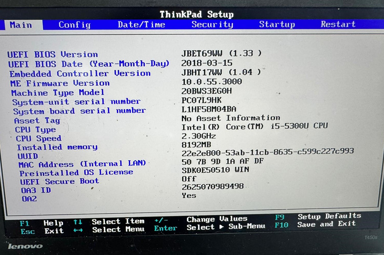Click the OA2 label
Viewport: 384px width, 255px height.
point(29,199)
